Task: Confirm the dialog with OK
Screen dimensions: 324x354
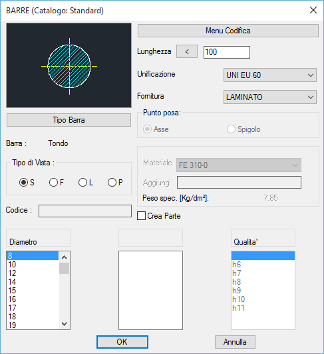Action: (122, 342)
